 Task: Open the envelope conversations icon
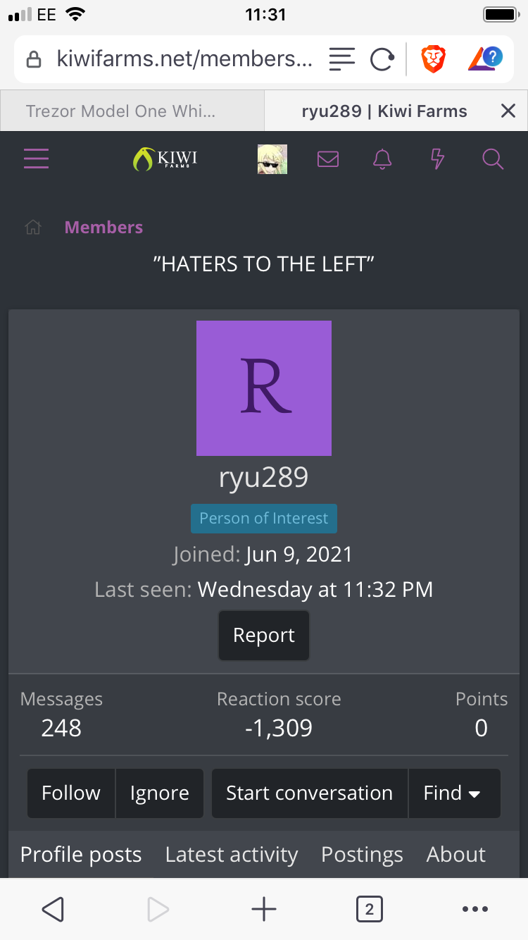coord(328,159)
